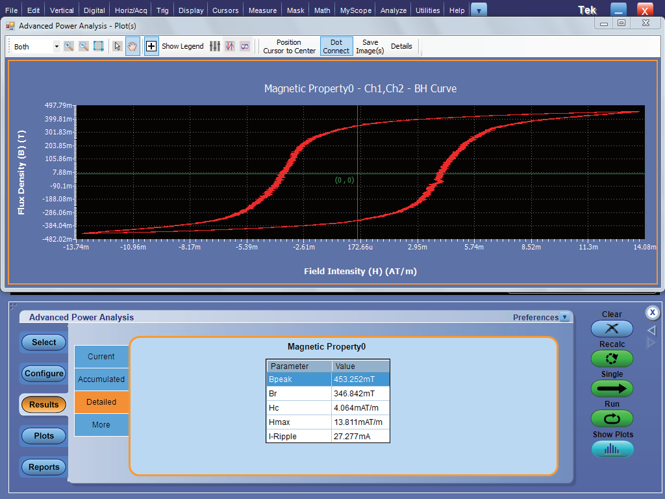This screenshot has width=665, height=499.
Task: Click the 27.277mA value cell
Action: (x=360, y=436)
